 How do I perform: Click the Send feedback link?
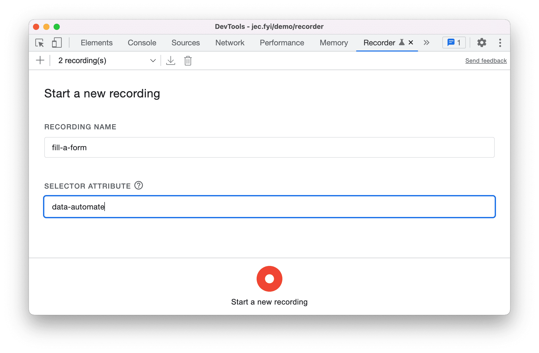point(485,60)
